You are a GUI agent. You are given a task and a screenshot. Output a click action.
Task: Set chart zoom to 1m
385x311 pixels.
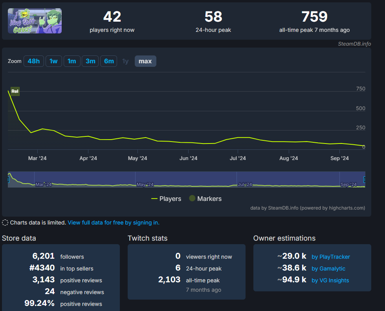(72, 61)
